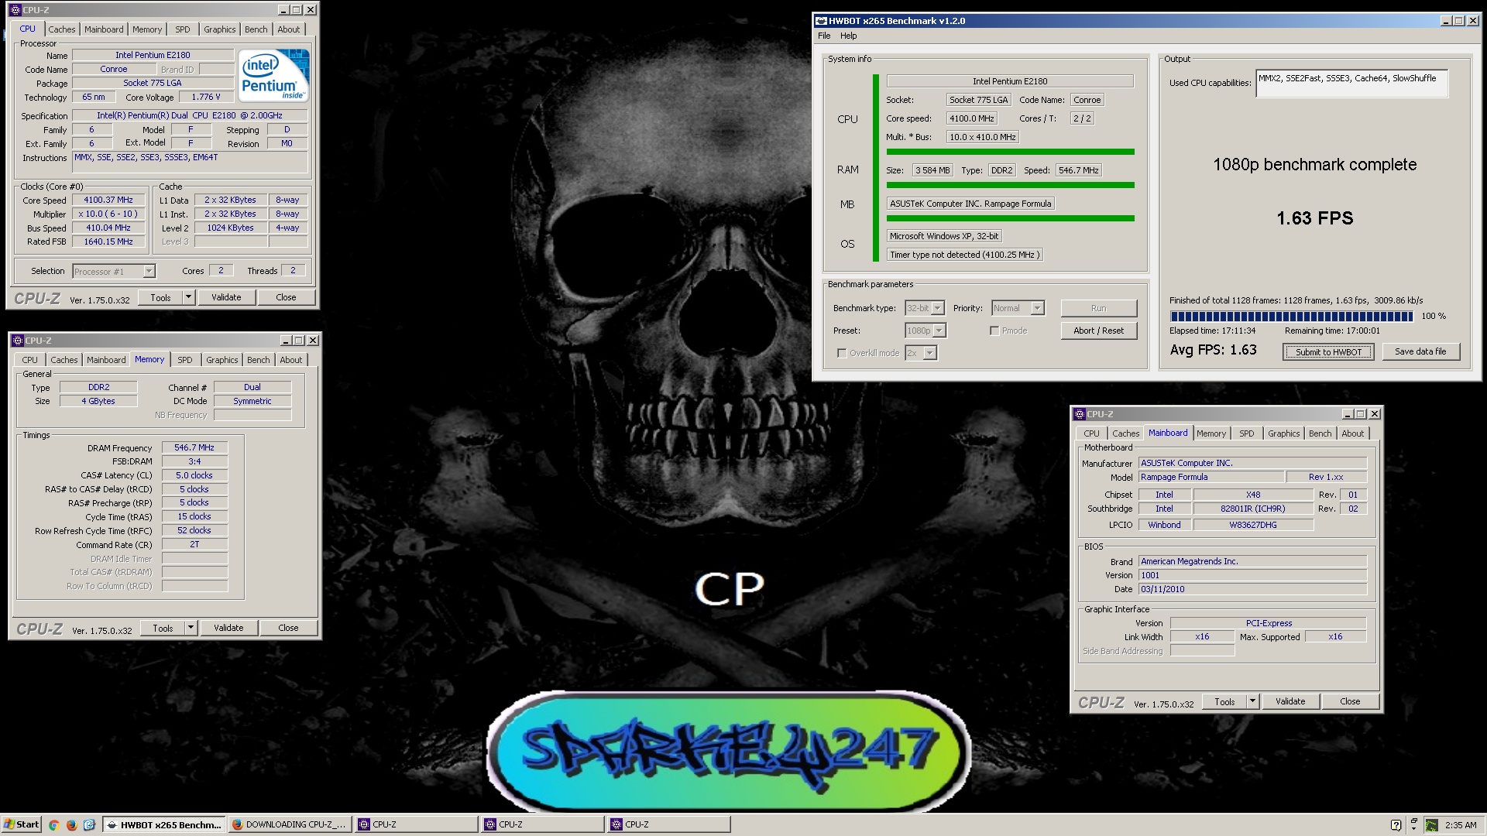The image size is (1487, 836).
Task: Open the Windows Start menu
Action: (x=21, y=825)
